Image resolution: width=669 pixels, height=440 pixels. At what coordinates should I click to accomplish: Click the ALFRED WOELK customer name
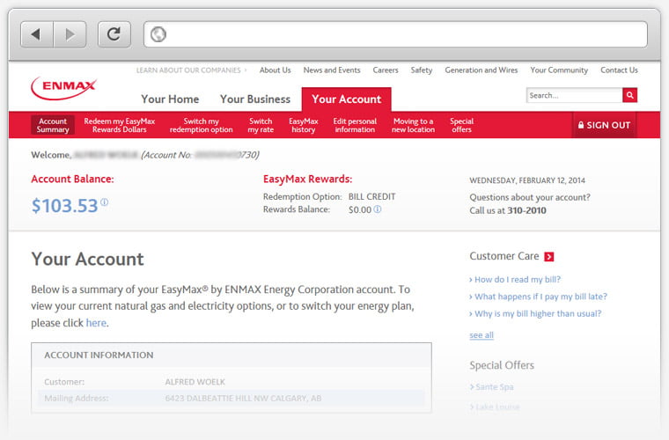[195, 382]
